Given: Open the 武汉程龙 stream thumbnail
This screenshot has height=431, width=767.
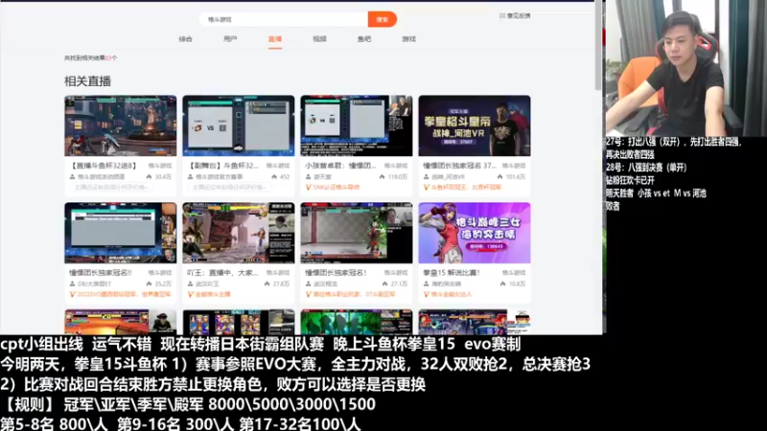Looking at the screenshot, I should 357,233.
